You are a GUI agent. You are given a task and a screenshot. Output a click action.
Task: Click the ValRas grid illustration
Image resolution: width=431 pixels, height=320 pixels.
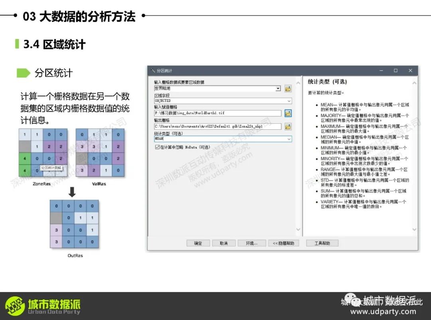coord(100,152)
